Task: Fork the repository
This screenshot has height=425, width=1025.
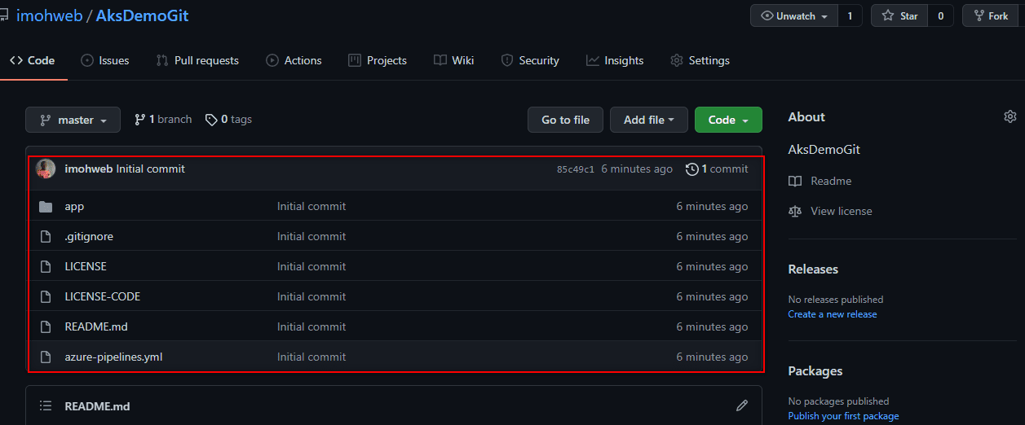Action: point(991,15)
